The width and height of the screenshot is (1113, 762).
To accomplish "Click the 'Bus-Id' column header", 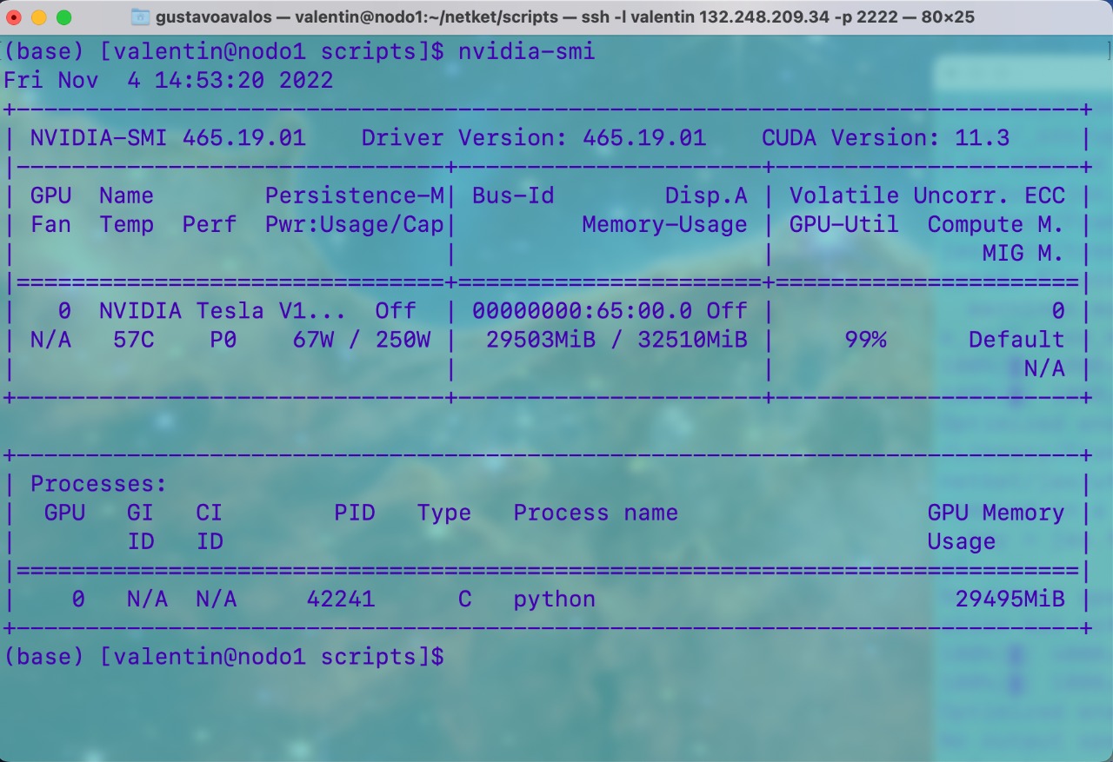I will pyautogui.click(x=513, y=195).
